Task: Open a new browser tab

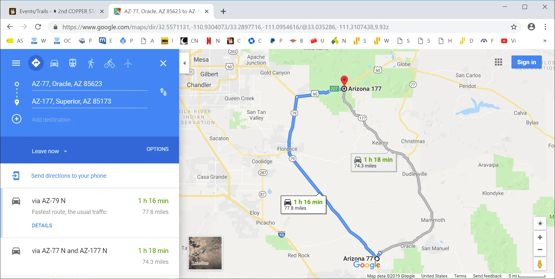Action: pyautogui.click(x=223, y=11)
